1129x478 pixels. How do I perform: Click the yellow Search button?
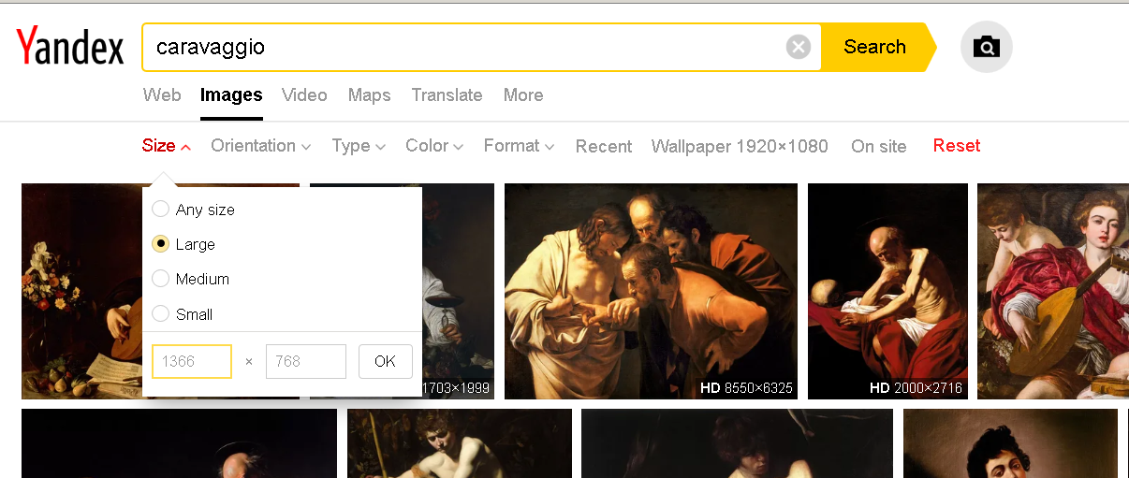(x=878, y=47)
